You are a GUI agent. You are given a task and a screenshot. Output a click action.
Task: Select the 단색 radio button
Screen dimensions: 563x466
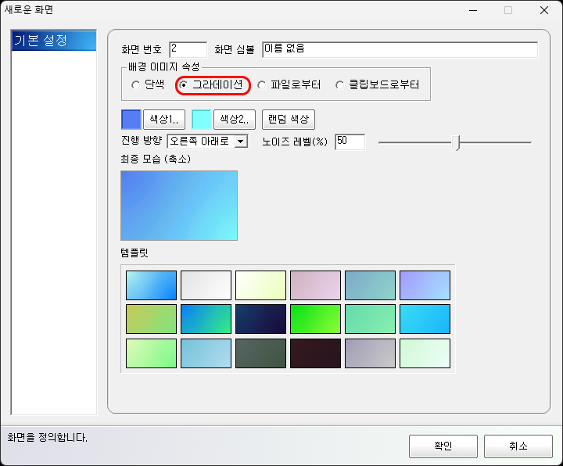135,85
